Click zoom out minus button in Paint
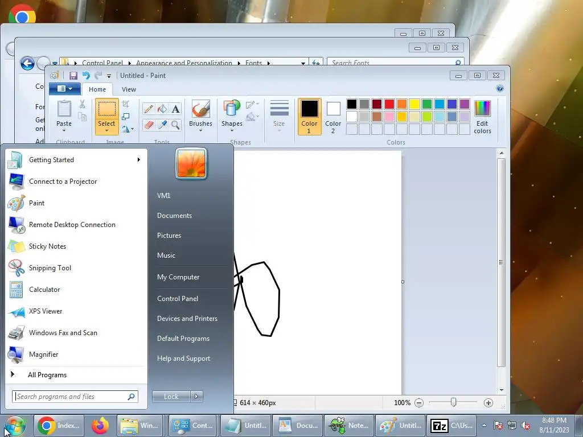The image size is (583, 437). pyautogui.click(x=418, y=403)
